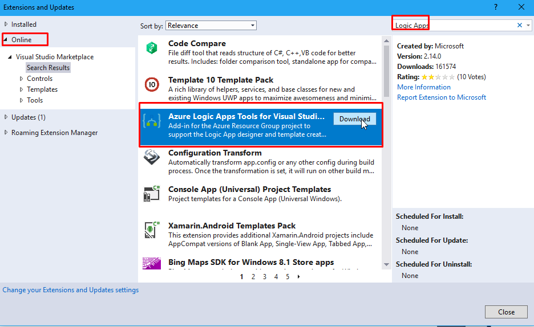Select Configuration Transform title
534x327 pixels.
click(215, 153)
